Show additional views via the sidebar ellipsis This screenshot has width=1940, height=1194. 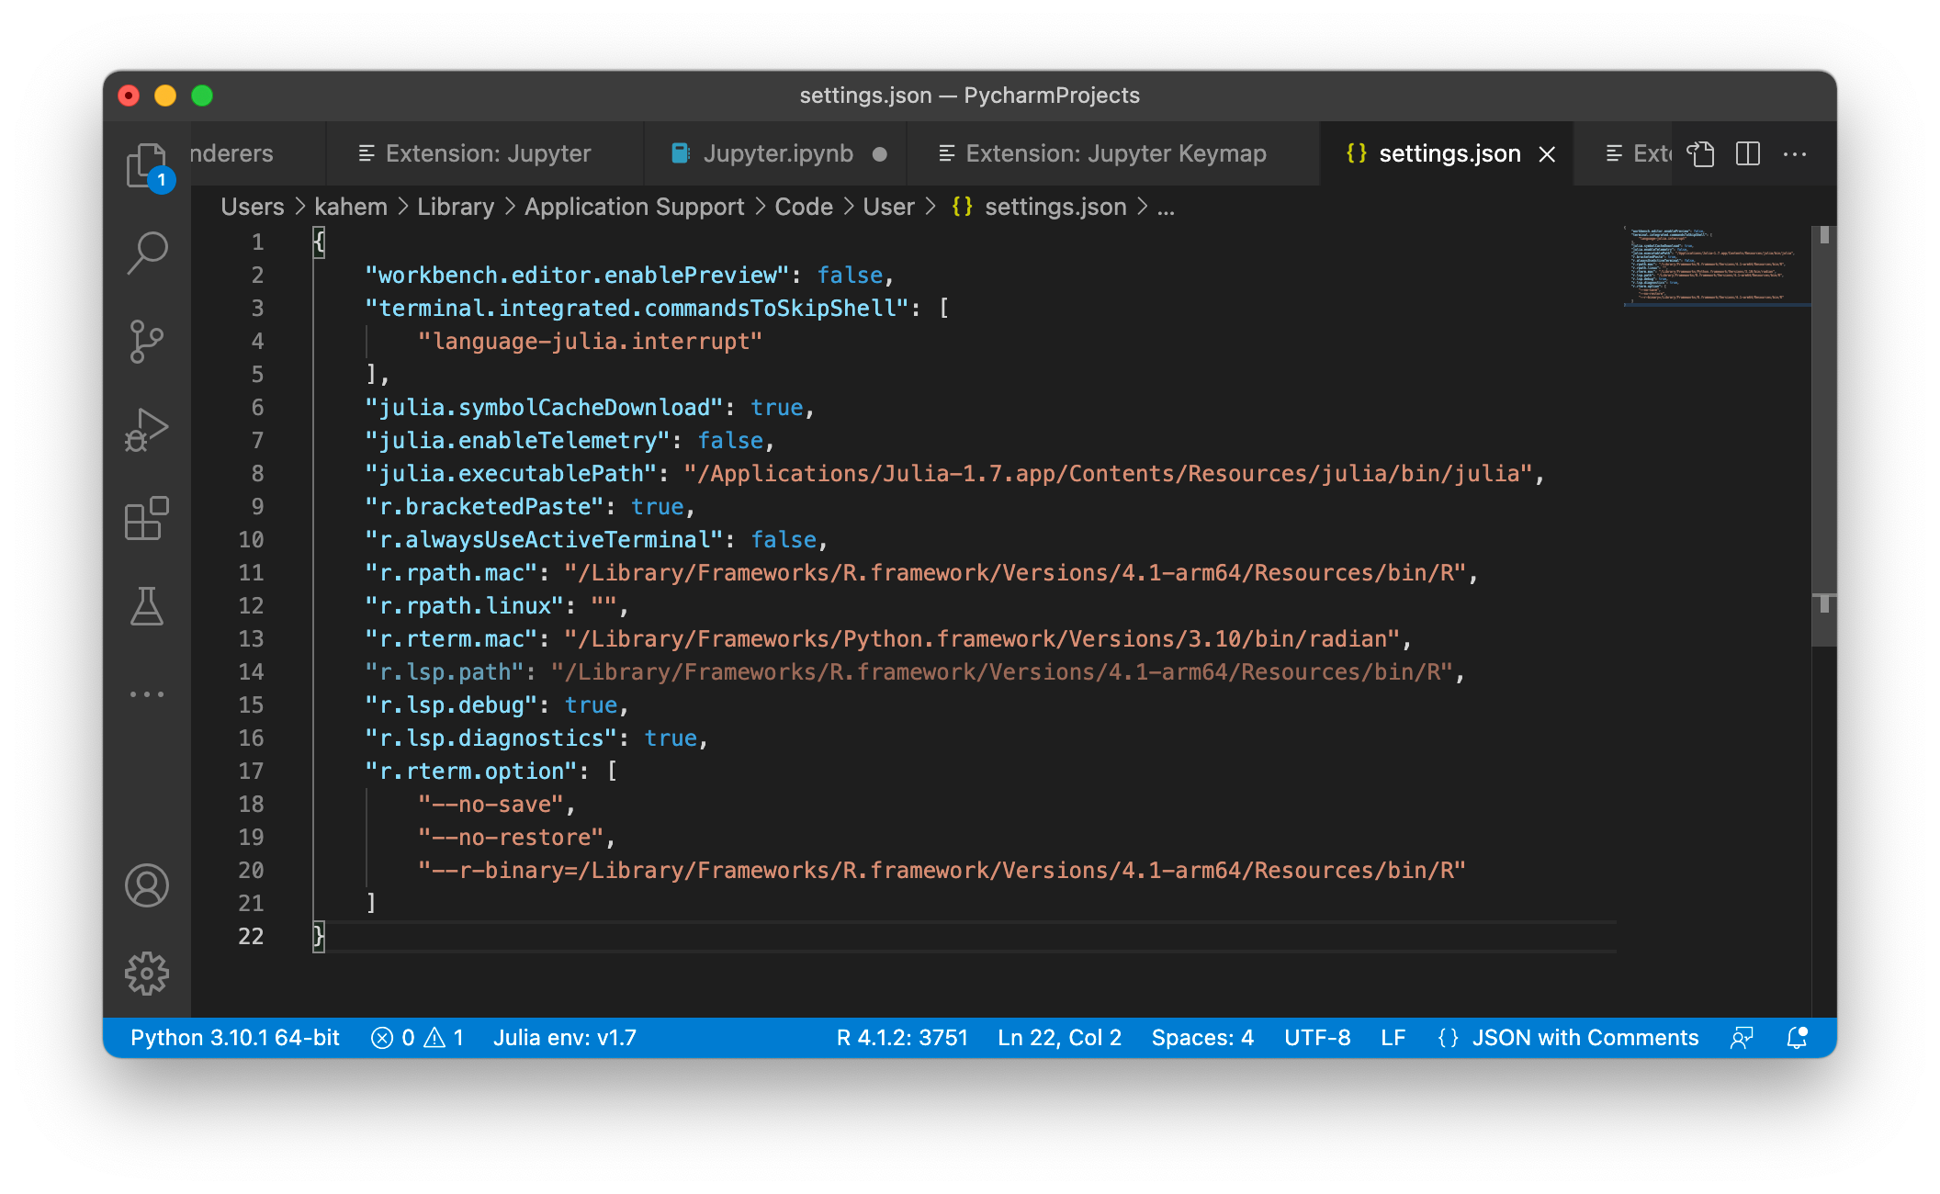pos(146,694)
